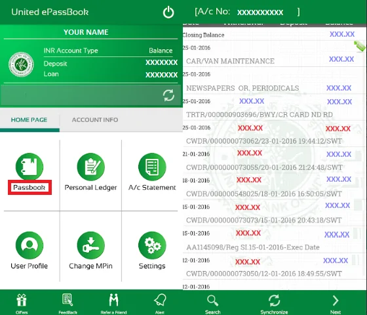Tap the masked A/c No field
The height and width of the screenshot is (315, 367).
pyautogui.click(x=260, y=12)
